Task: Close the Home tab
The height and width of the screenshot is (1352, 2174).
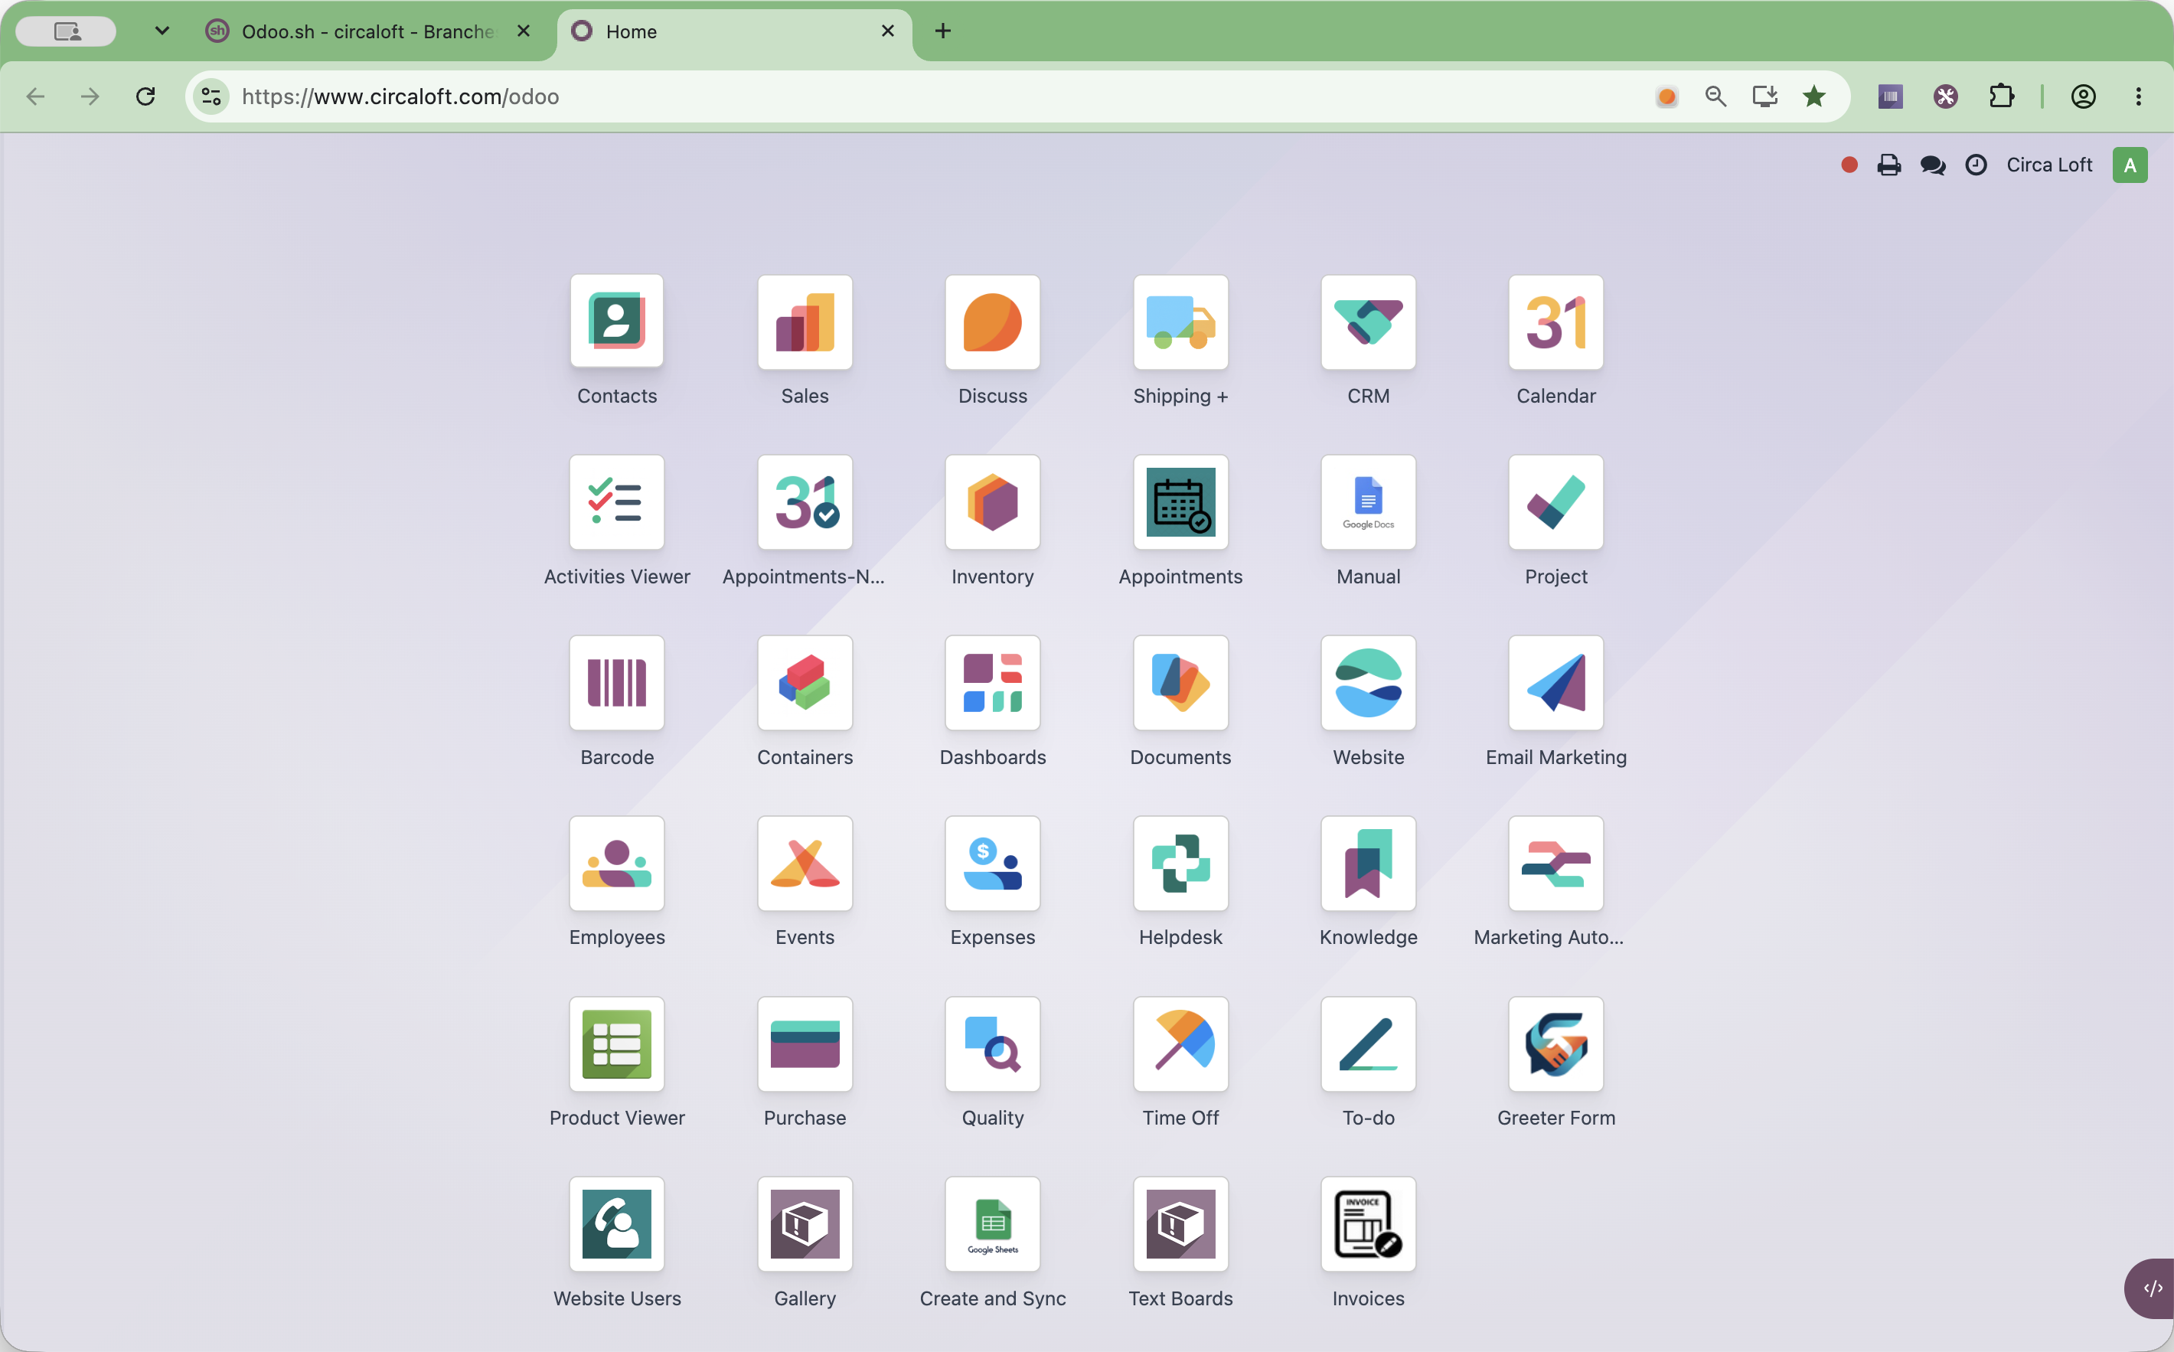Action: click(x=888, y=31)
